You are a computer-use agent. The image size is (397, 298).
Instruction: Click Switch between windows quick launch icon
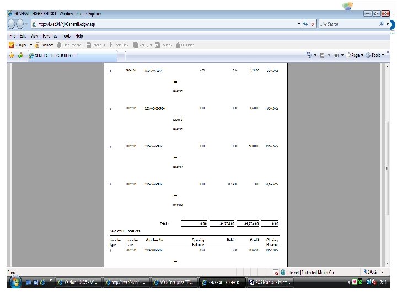coord(35,282)
